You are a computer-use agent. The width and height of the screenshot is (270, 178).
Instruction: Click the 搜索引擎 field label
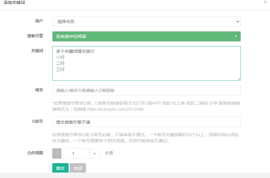point(35,36)
